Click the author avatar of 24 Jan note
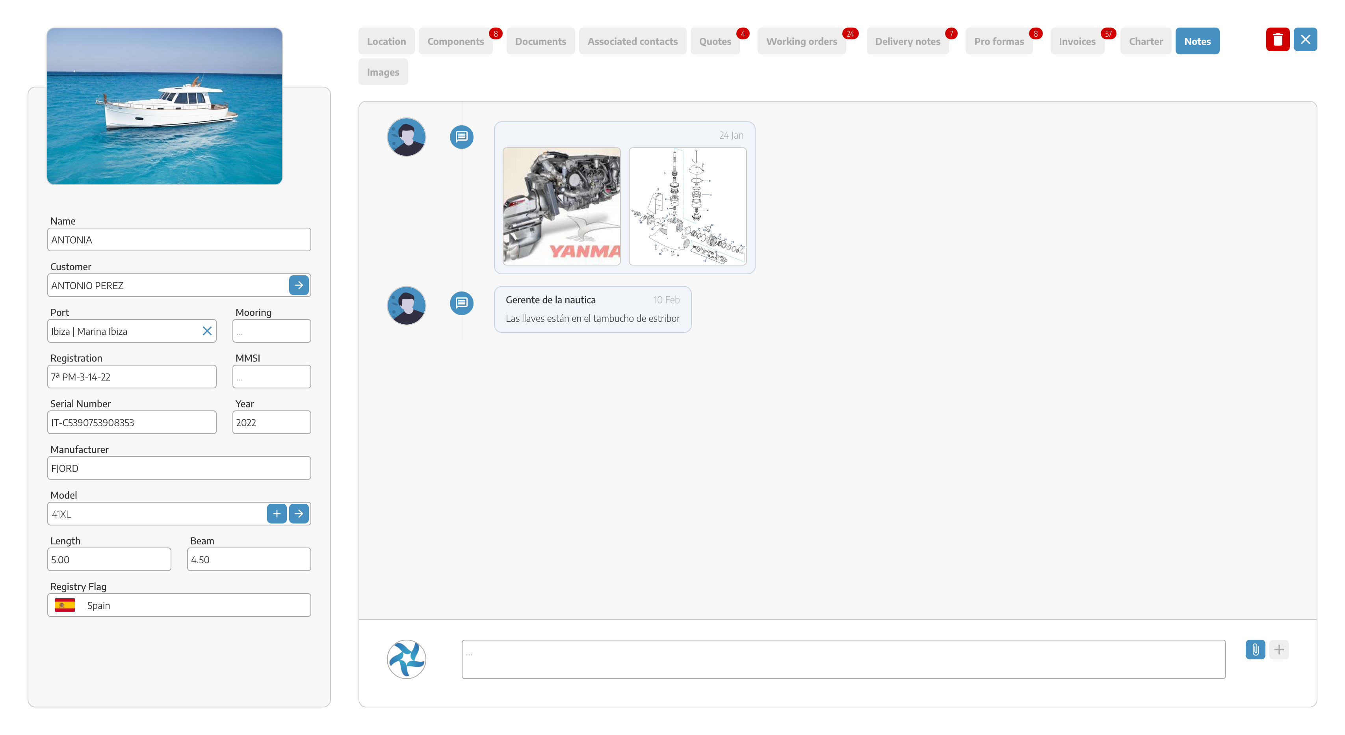Screen dimensions: 1345x735 tap(406, 137)
